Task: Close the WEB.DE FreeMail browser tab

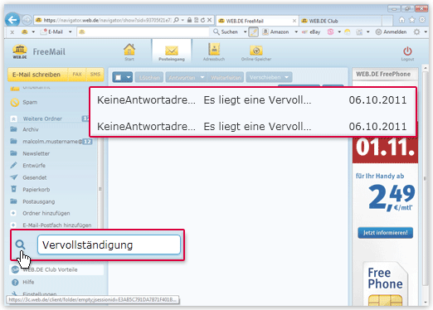Action: point(294,21)
